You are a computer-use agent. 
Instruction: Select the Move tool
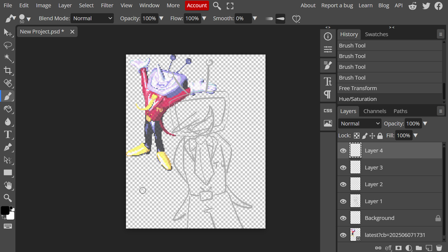click(7, 33)
